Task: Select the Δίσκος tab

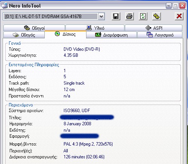Action: (65, 34)
